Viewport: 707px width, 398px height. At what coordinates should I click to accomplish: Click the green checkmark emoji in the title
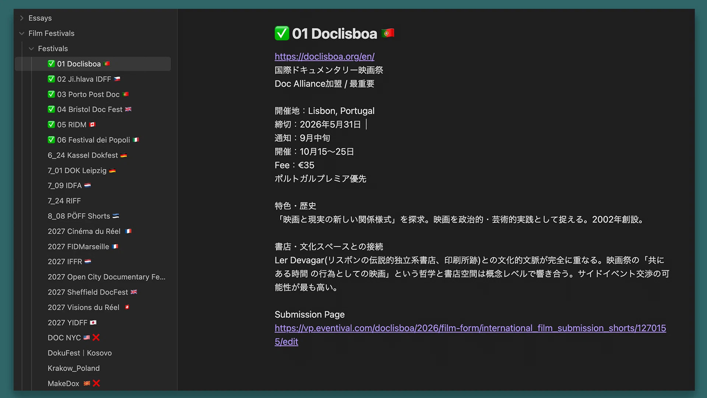282,33
